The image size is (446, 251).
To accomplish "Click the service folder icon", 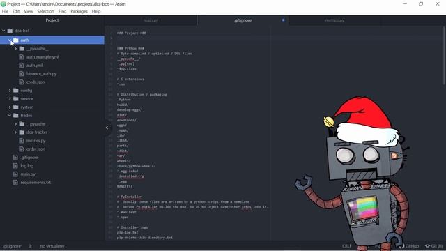I will point(16,99).
